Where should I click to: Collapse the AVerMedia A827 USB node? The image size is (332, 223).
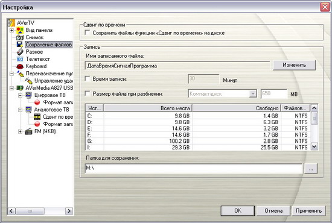tap(11, 88)
